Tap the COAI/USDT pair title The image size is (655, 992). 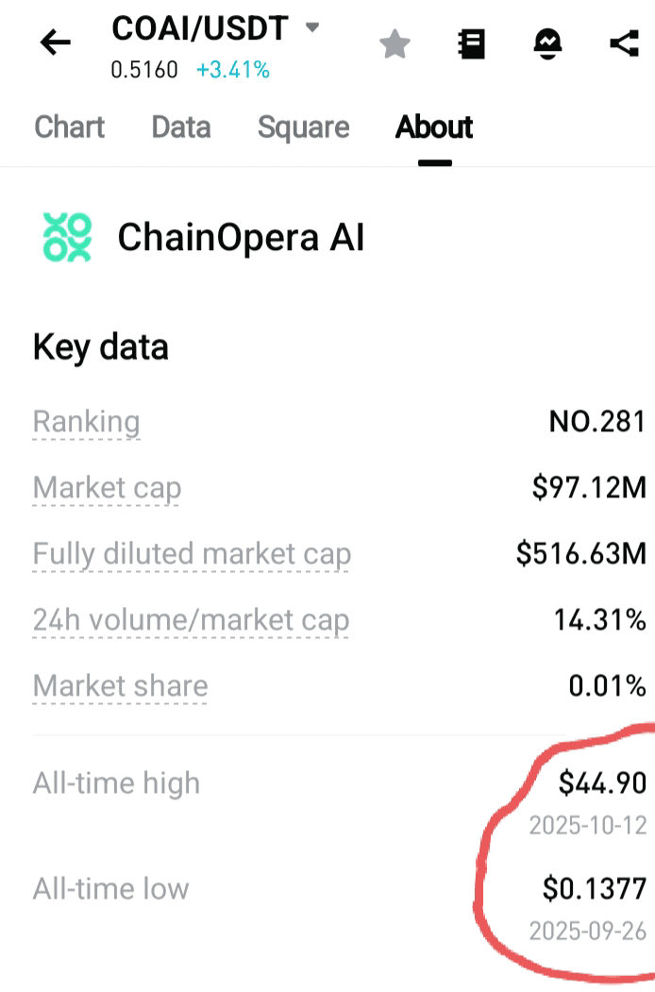[x=200, y=28]
